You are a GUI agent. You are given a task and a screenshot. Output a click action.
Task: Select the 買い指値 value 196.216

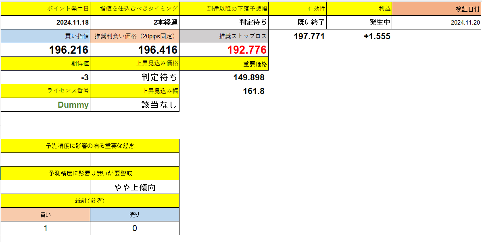(x=45, y=50)
